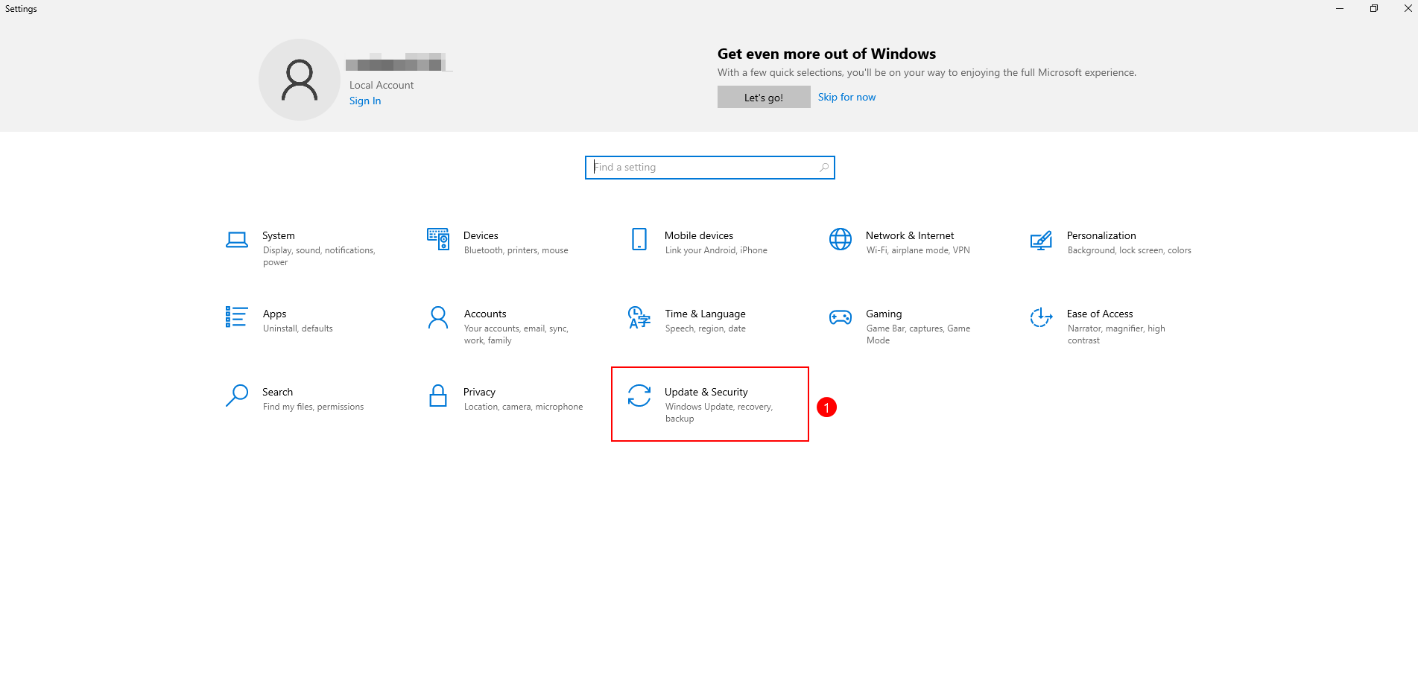The height and width of the screenshot is (686, 1418).
Task: Select the Time & Language title
Action: 705,314
